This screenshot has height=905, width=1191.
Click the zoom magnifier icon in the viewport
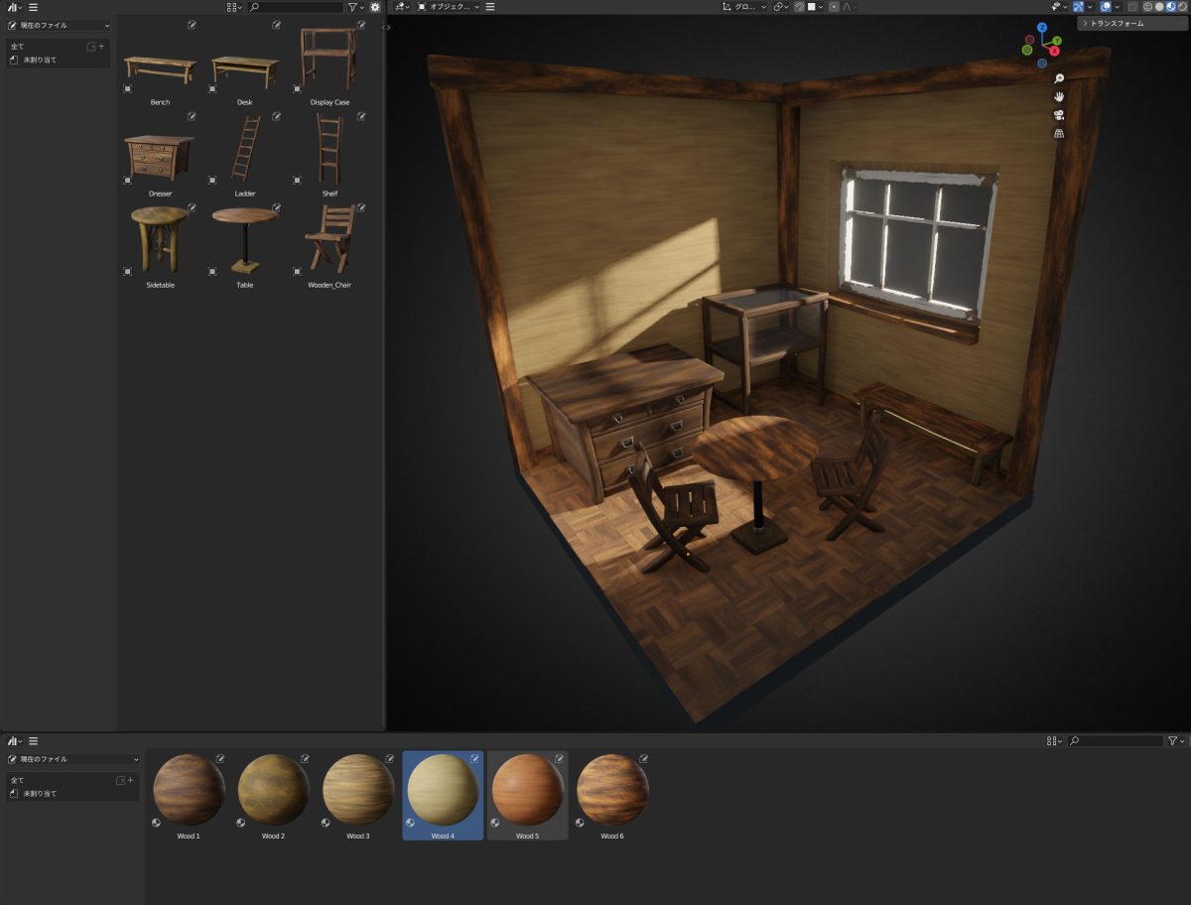point(1059,78)
